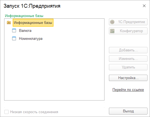Click the Добавить... button

click(x=128, y=50)
